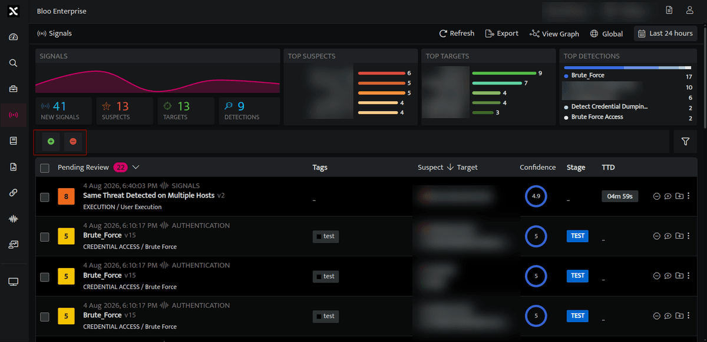Open the Last 24 hours time range picker
The width and height of the screenshot is (707, 342).
(666, 33)
